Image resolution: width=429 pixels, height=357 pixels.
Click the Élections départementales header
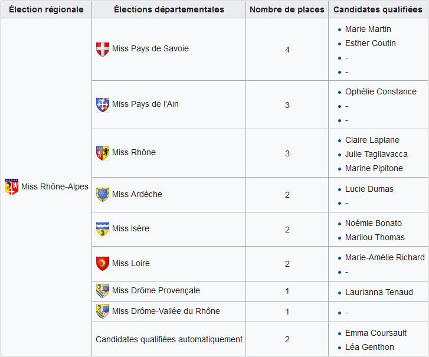[169, 9]
